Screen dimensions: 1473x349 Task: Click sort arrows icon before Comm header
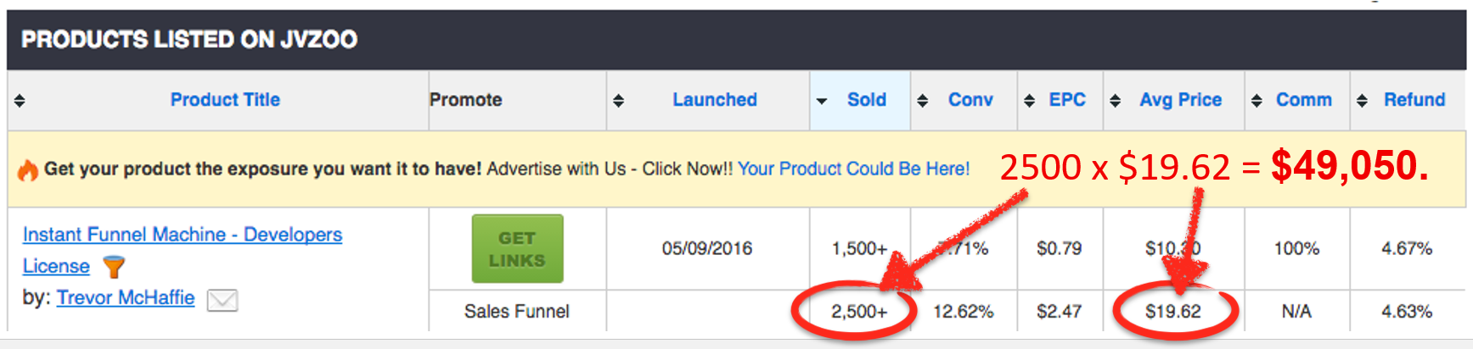pos(1257,101)
